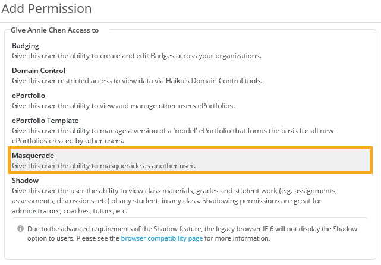Choose the Domain Control permission title
Viewport: 381px width, 265px height.
[39, 71]
